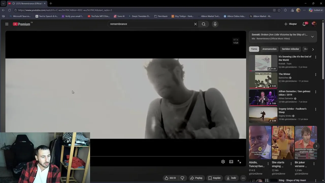Viewport: 325px width, 183px height.
Task: Go back with browser back arrow
Action: click(x=3, y=10)
